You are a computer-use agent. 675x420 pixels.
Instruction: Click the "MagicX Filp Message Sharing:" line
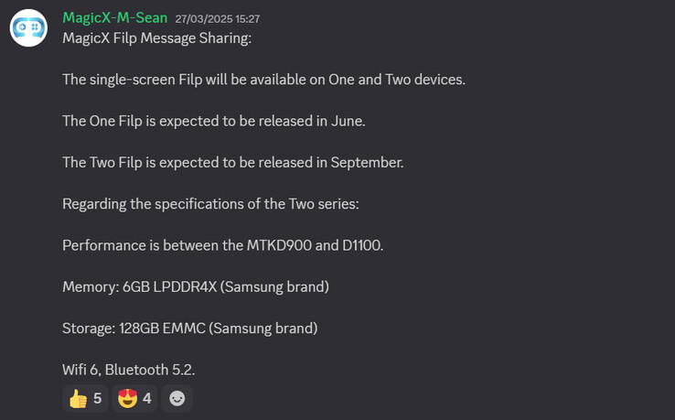pos(156,38)
